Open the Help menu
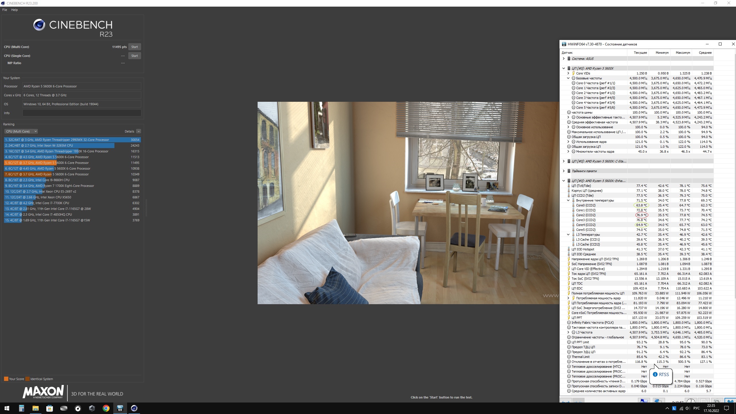 pos(14,10)
